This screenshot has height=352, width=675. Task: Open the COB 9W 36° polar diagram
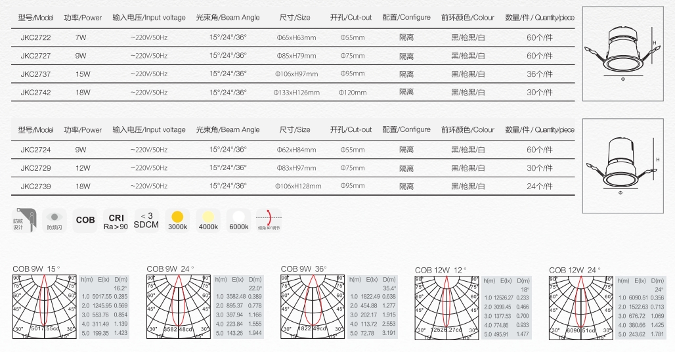[x=313, y=306]
